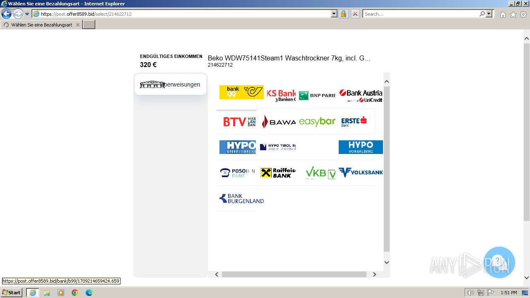Open the Überweisungen payment method tab
This screenshot has width=530, height=298.
click(x=171, y=84)
